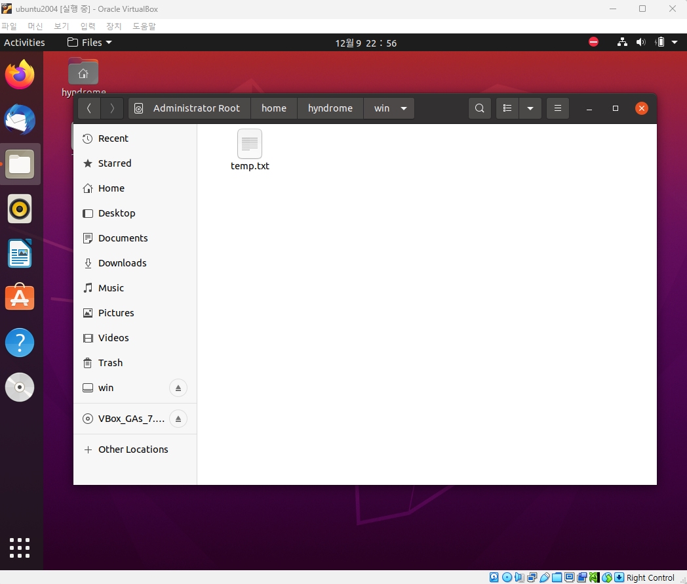
Task: Launch Rhythmbox music player
Action: [x=20, y=209]
